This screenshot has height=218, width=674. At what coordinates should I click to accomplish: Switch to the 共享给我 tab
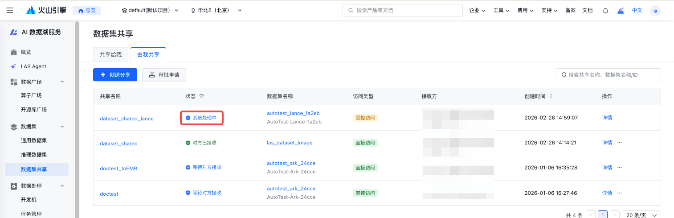pos(110,54)
